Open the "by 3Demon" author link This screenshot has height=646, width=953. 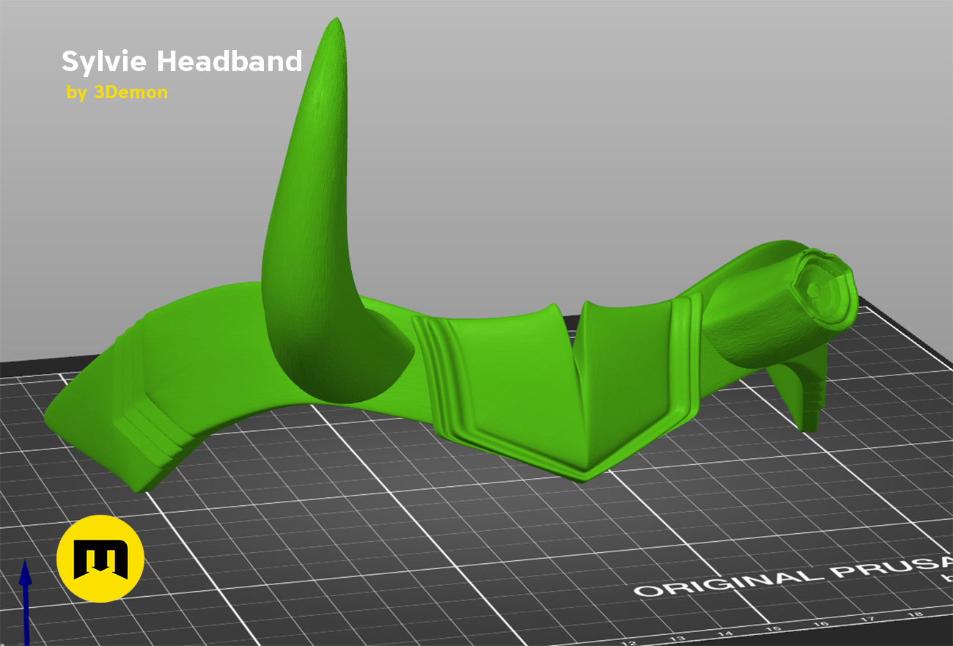117,92
